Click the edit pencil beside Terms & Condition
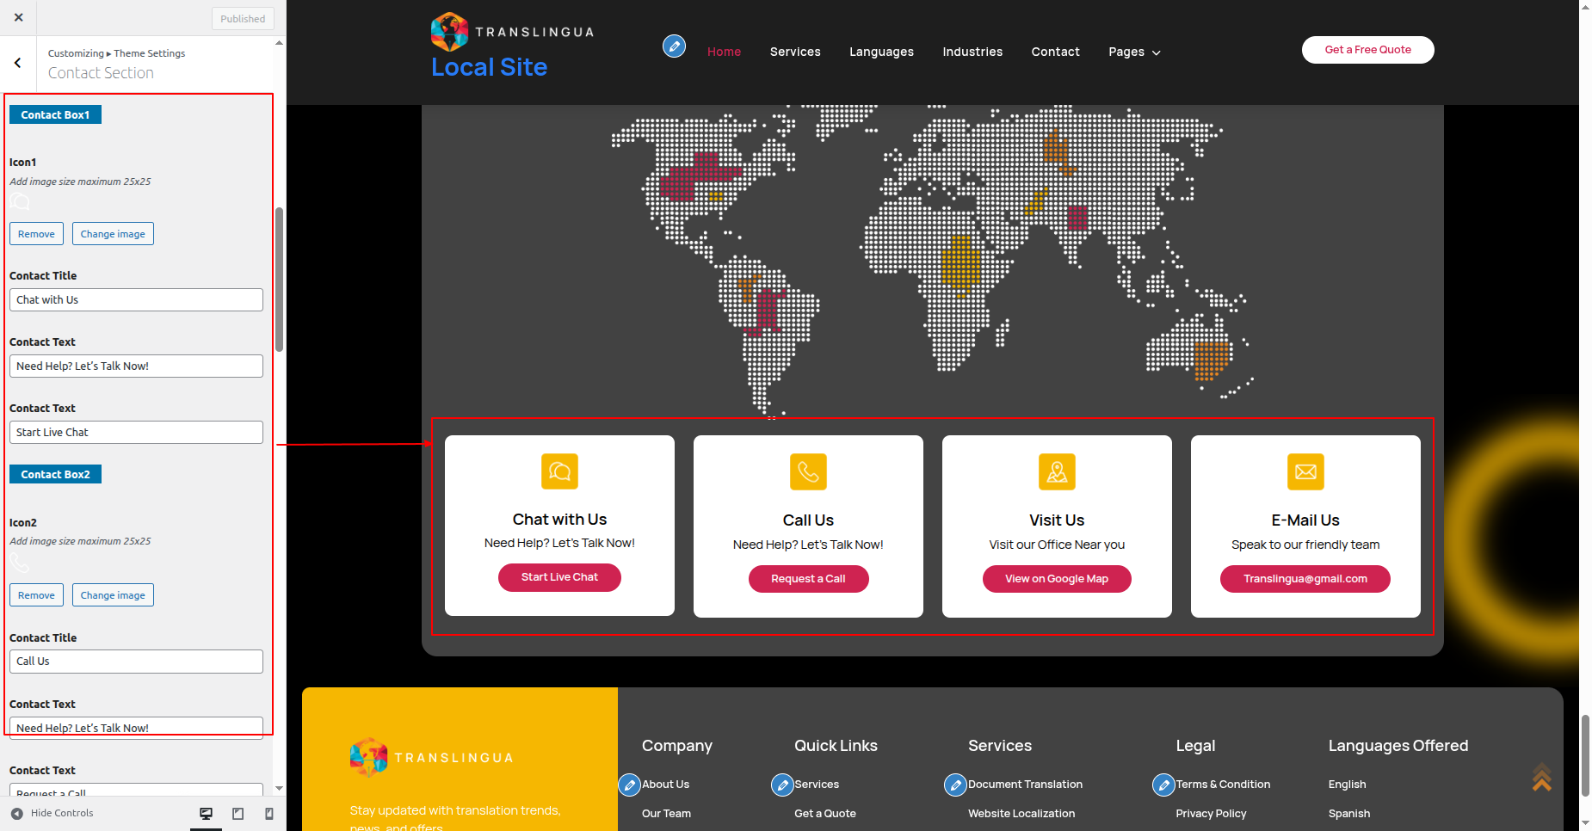Screen dimensions: 1592x831 [1163, 785]
